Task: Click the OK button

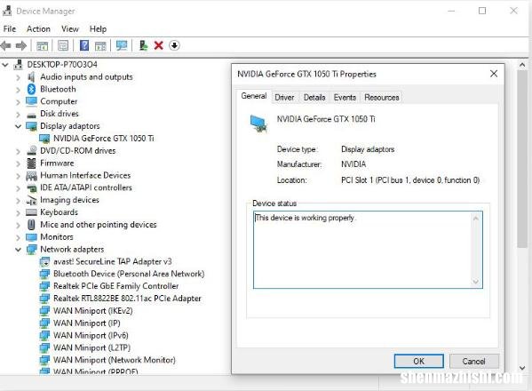Action: point(418,361)
